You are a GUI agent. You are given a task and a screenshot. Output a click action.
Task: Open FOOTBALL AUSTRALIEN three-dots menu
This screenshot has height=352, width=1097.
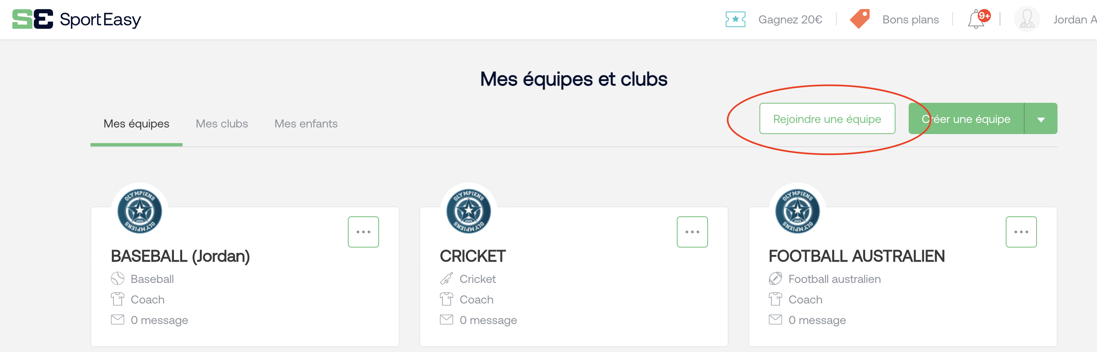1021,232
